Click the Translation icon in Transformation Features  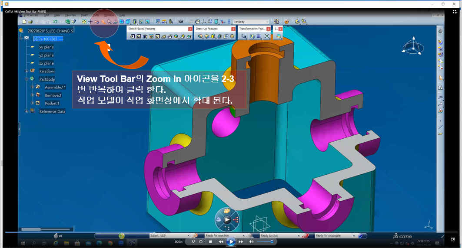pos(244,36)
